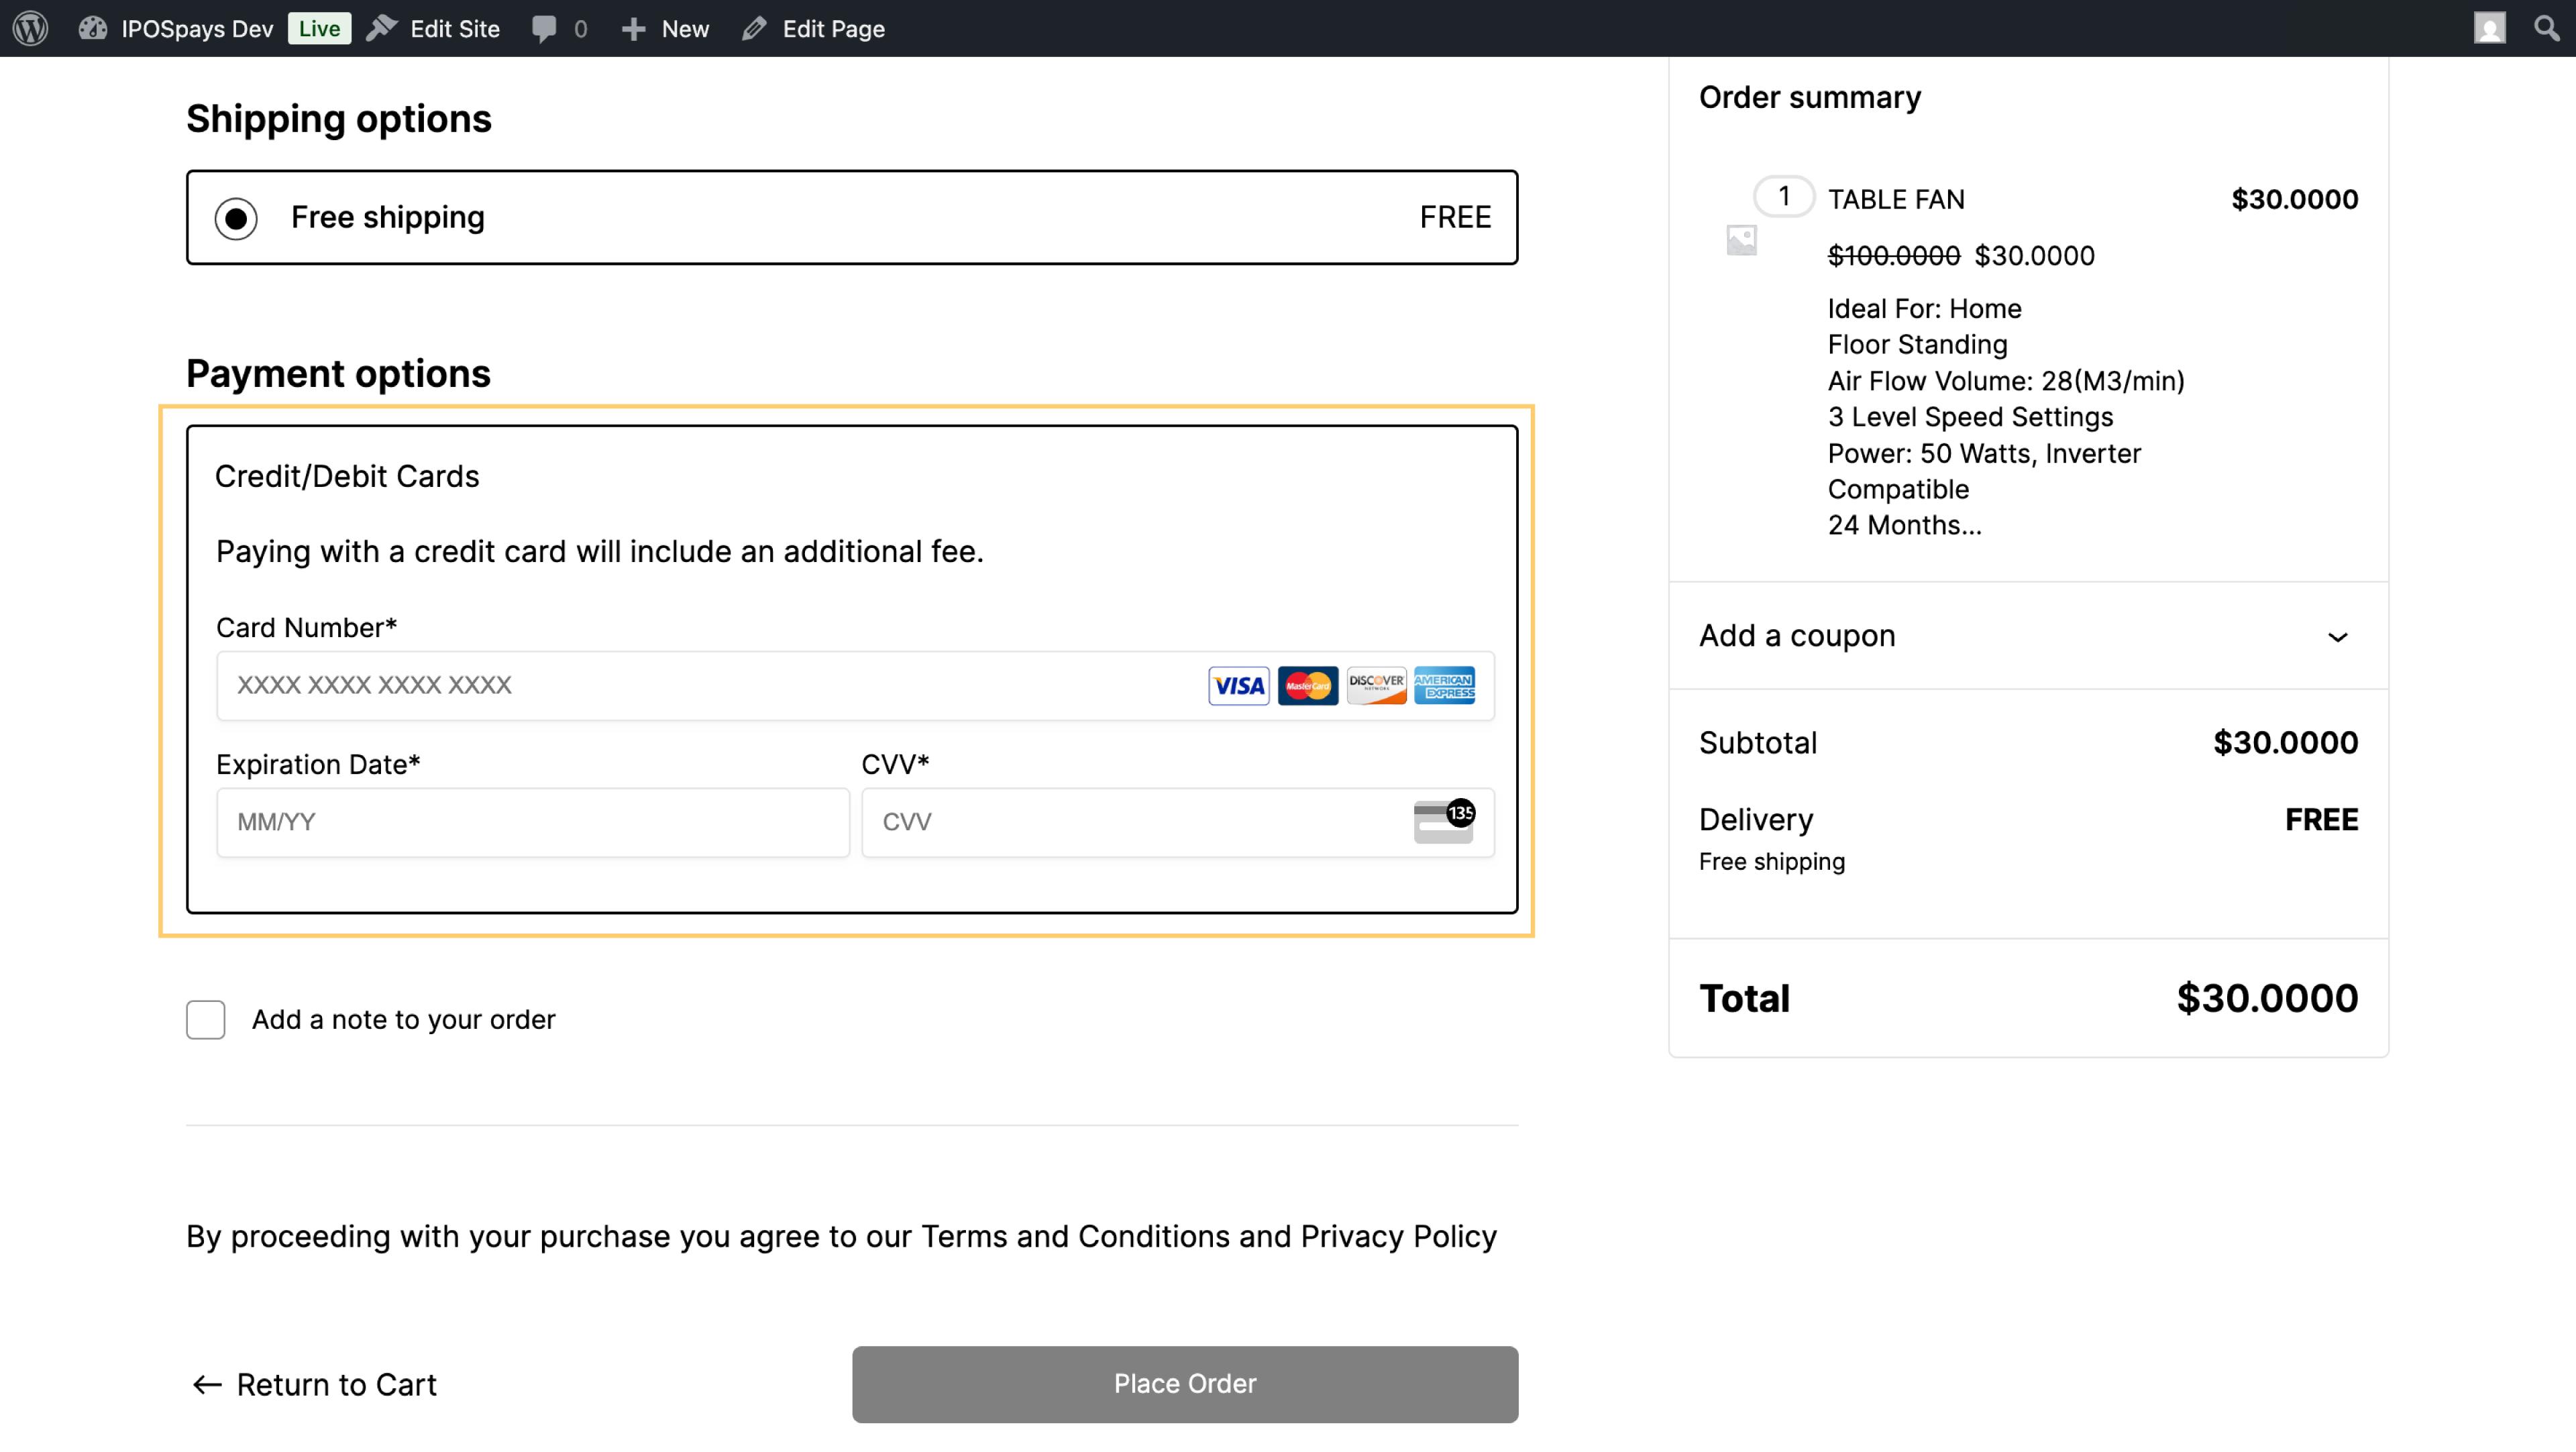2576x1452 pixels.
Task: Select the Free shipping radio button
Action: (x=237, y=217)
